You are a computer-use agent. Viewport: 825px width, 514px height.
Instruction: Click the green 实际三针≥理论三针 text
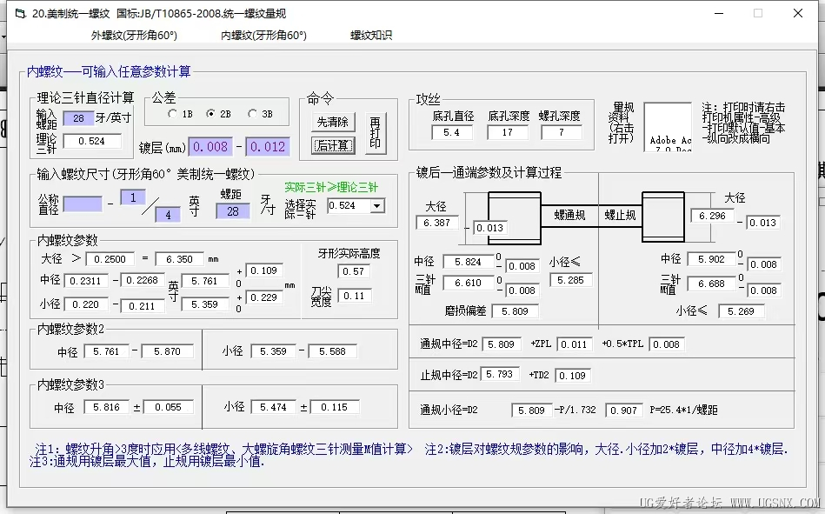tap(331, 187)
